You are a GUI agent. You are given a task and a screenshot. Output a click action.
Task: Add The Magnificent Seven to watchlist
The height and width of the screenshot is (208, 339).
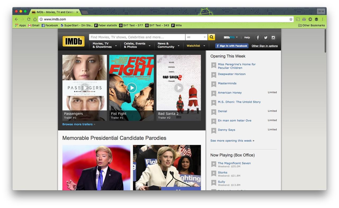point(214,164)
